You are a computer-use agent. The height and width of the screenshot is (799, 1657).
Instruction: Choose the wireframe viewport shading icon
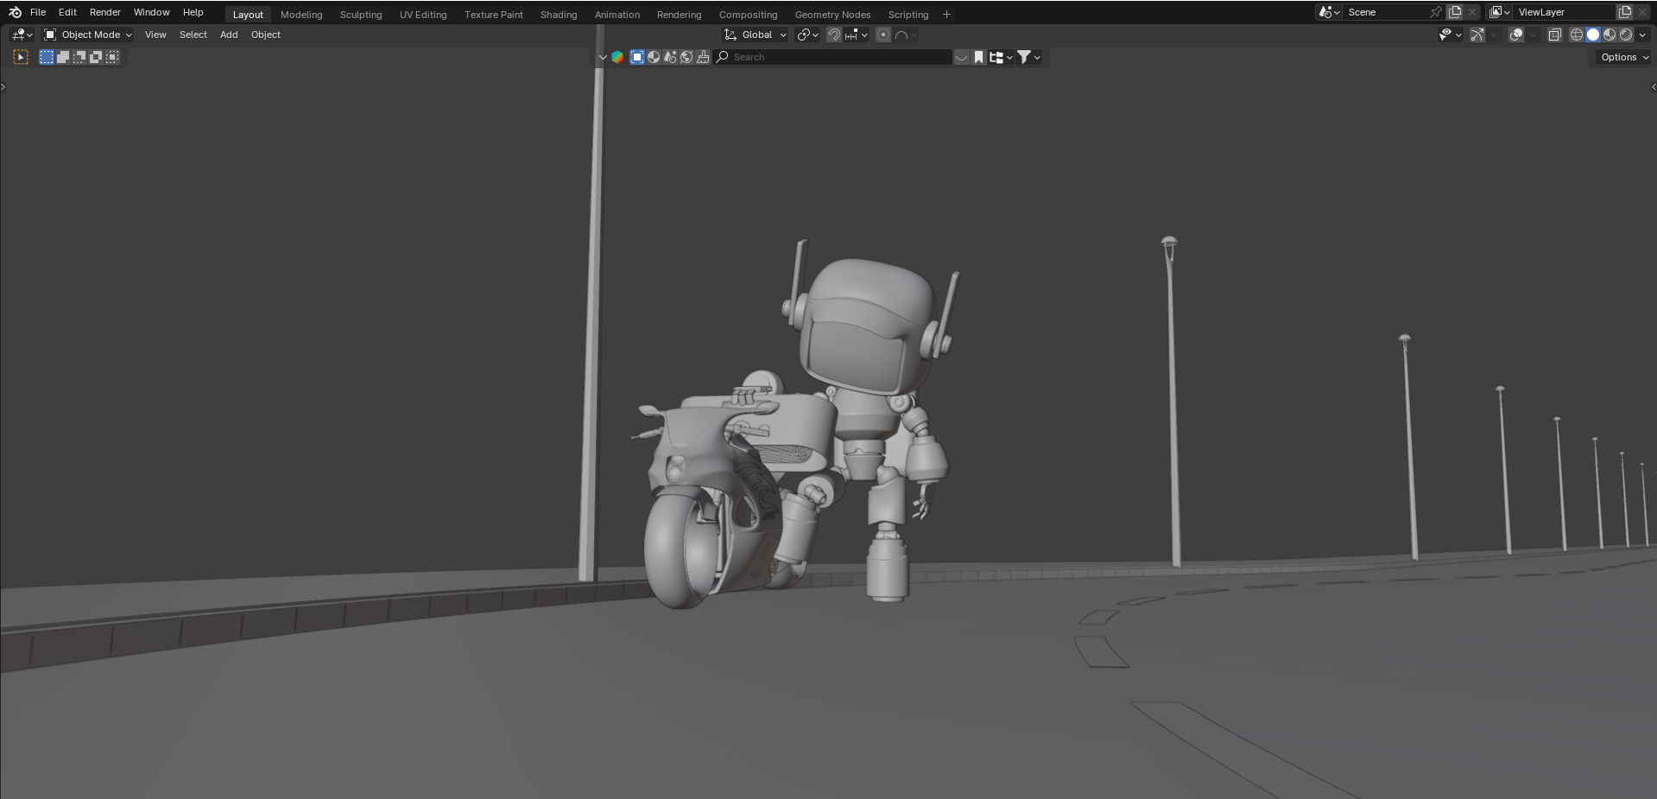1576,35
